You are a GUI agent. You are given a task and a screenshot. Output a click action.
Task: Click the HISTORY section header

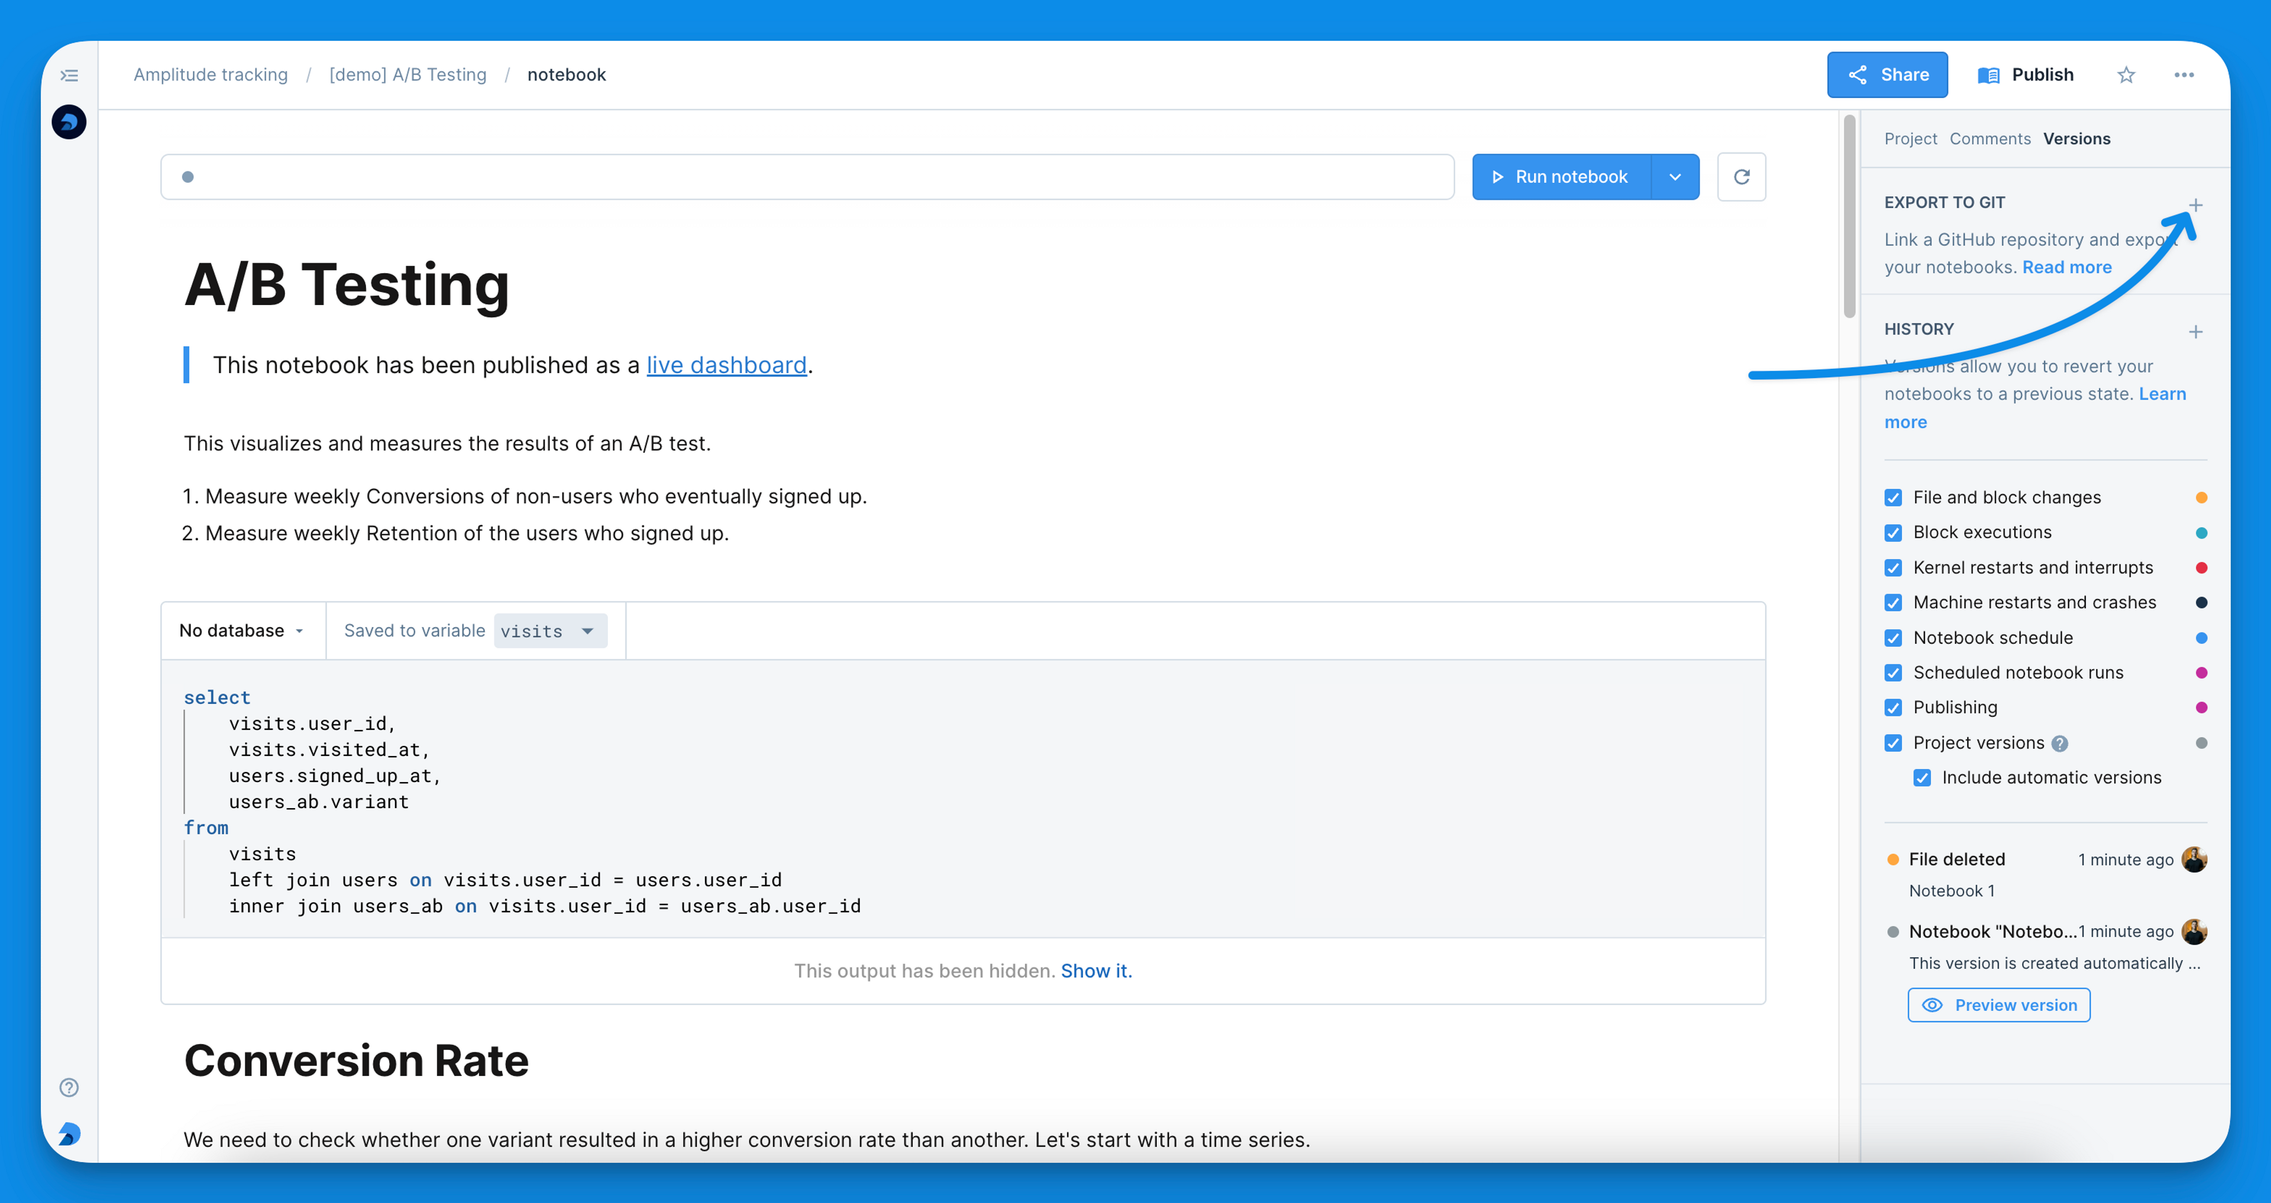(1919, 330)
